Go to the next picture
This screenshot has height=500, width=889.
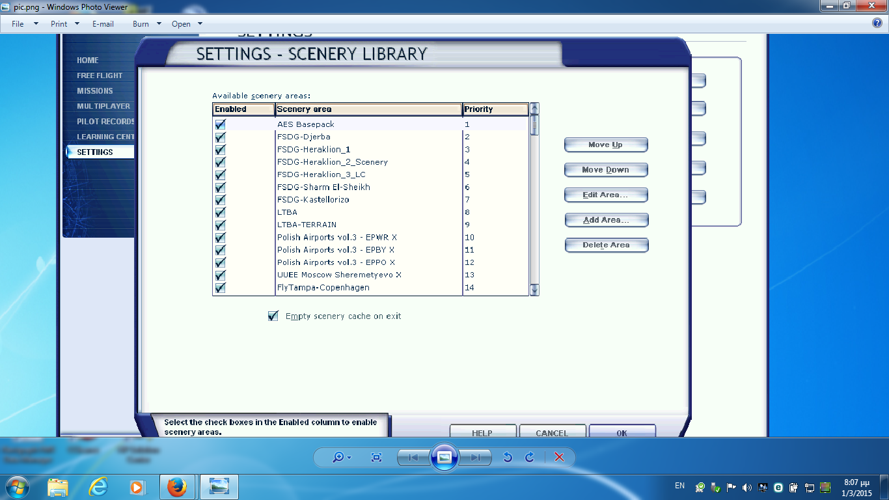click(475, 458)
